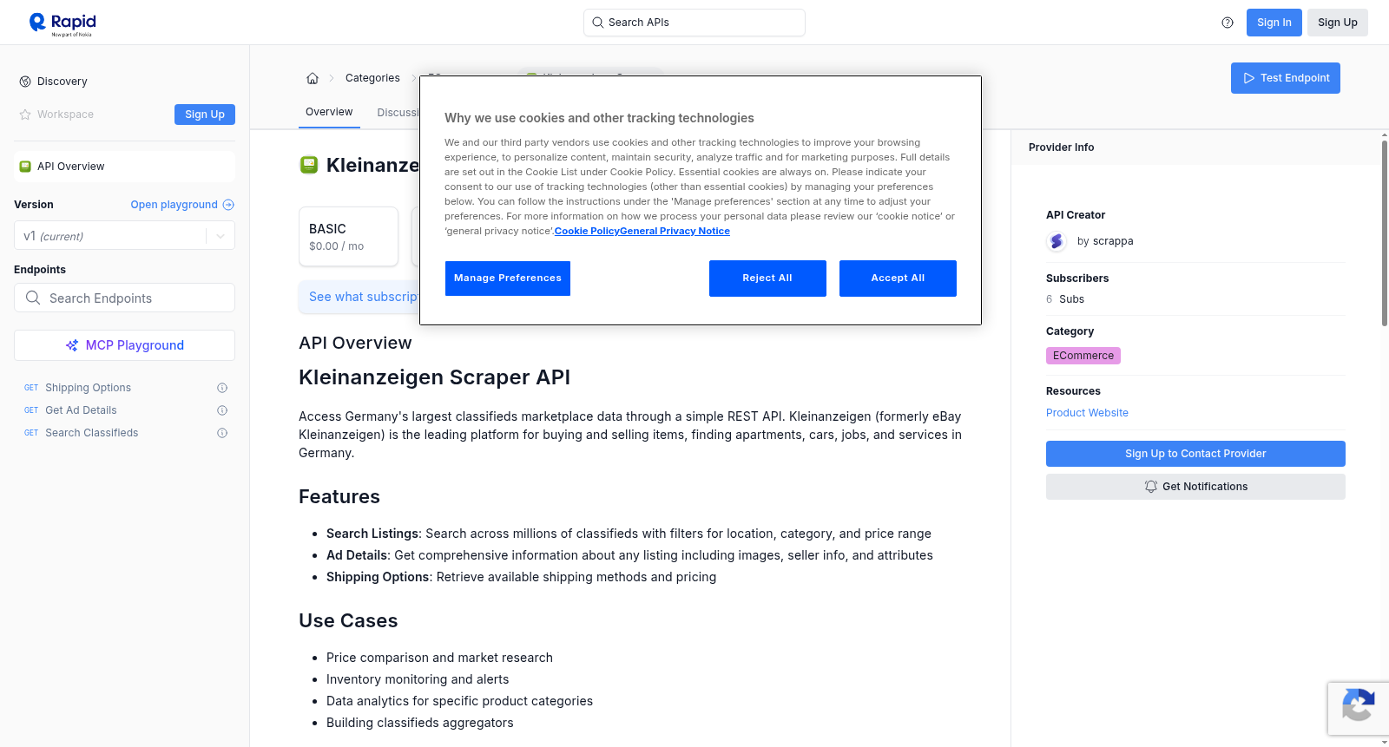Click the '6 Subs' subscriber count
The height and width of the screenshot is (747, 1389).
(1065, 299)
